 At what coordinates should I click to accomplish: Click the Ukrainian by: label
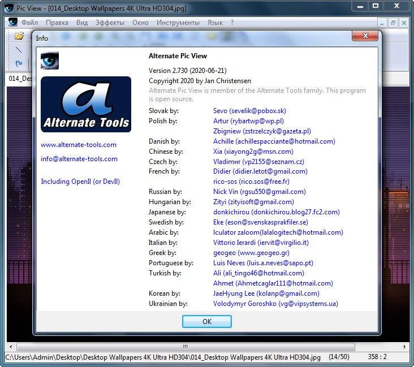pyautogui.click(x=168, y=304)
